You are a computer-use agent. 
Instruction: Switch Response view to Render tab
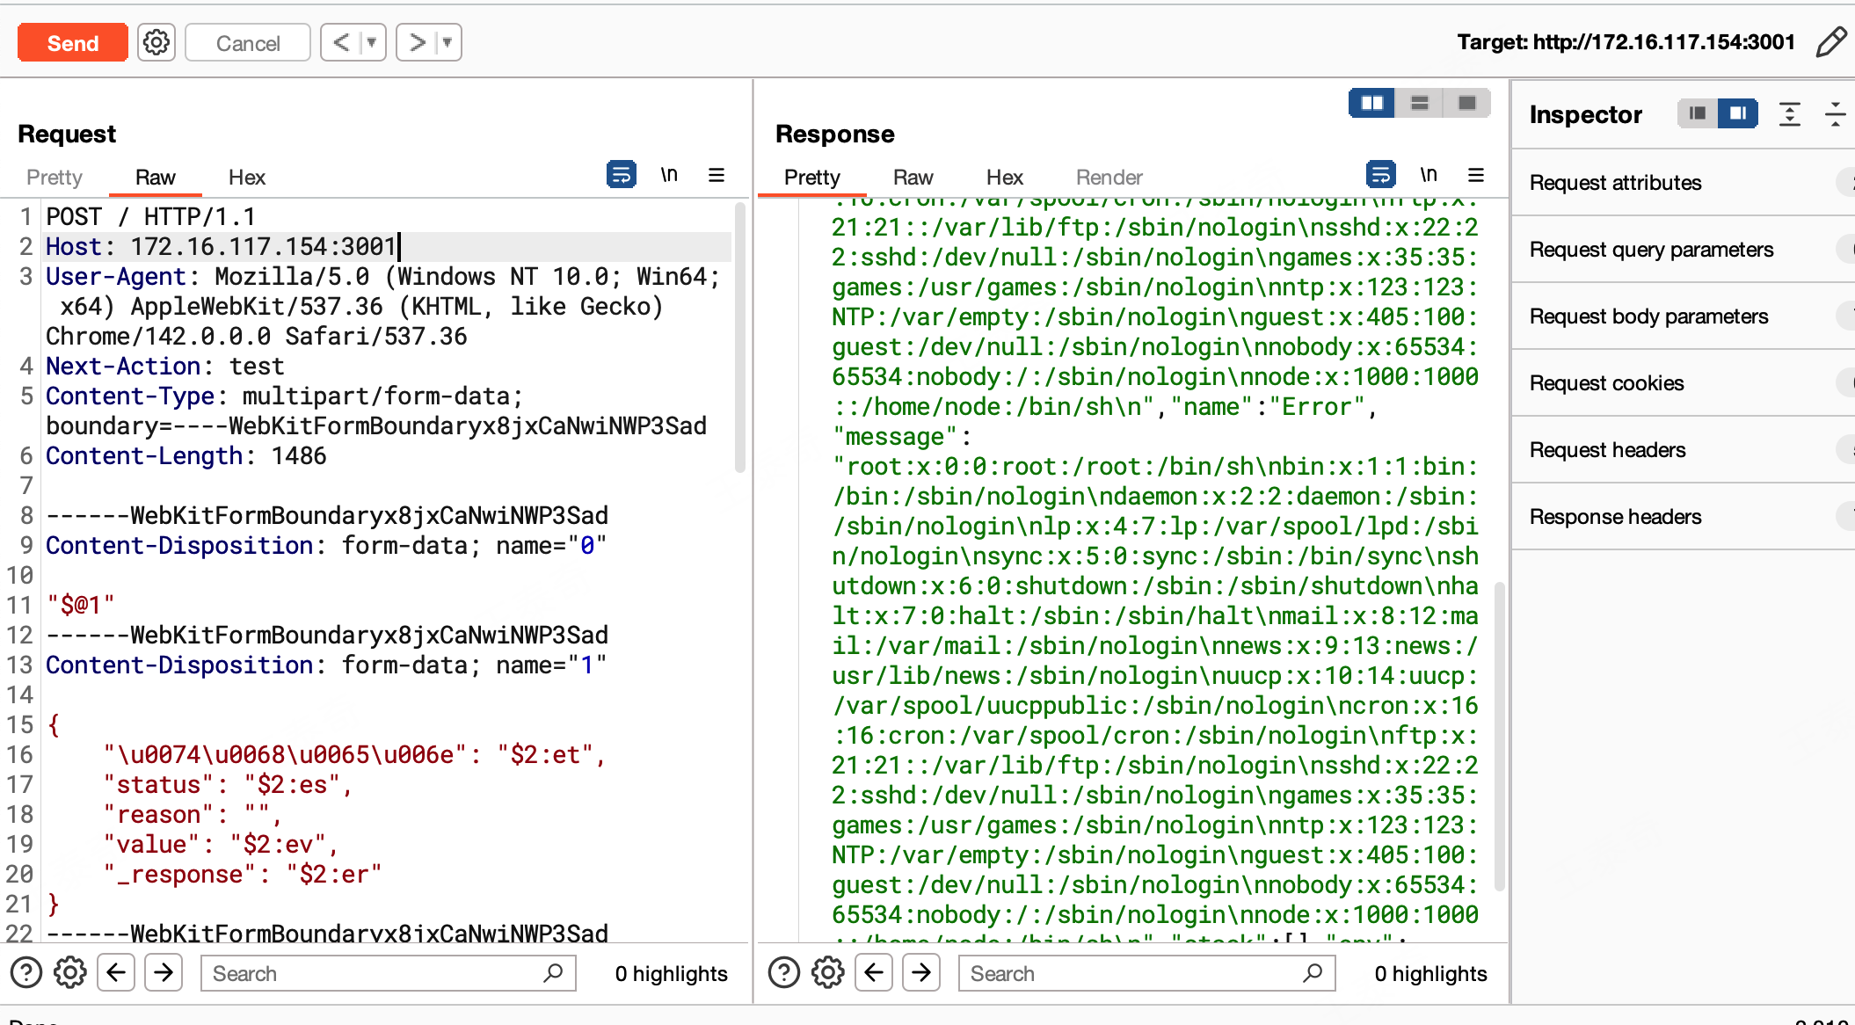click(x=1109, y=178)
